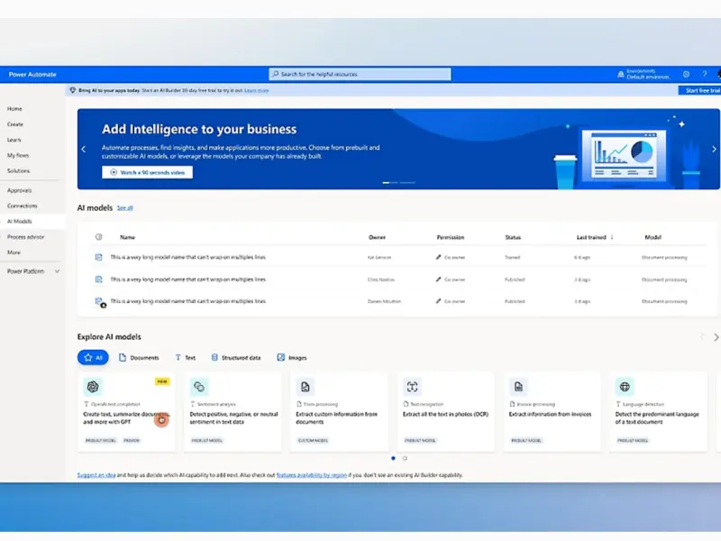Sort by Last trained column arrow

[x=612, y=237]
